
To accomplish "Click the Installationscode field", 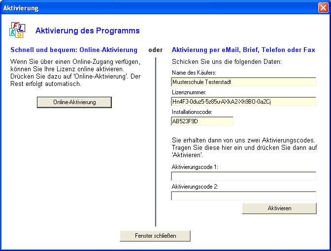I will click(202, 121).
